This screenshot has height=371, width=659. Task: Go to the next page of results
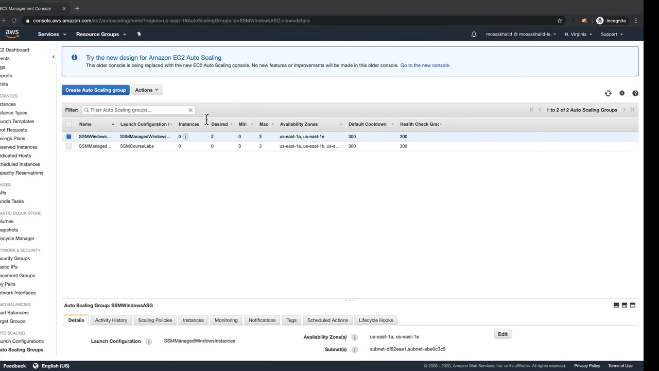(624, 110)
